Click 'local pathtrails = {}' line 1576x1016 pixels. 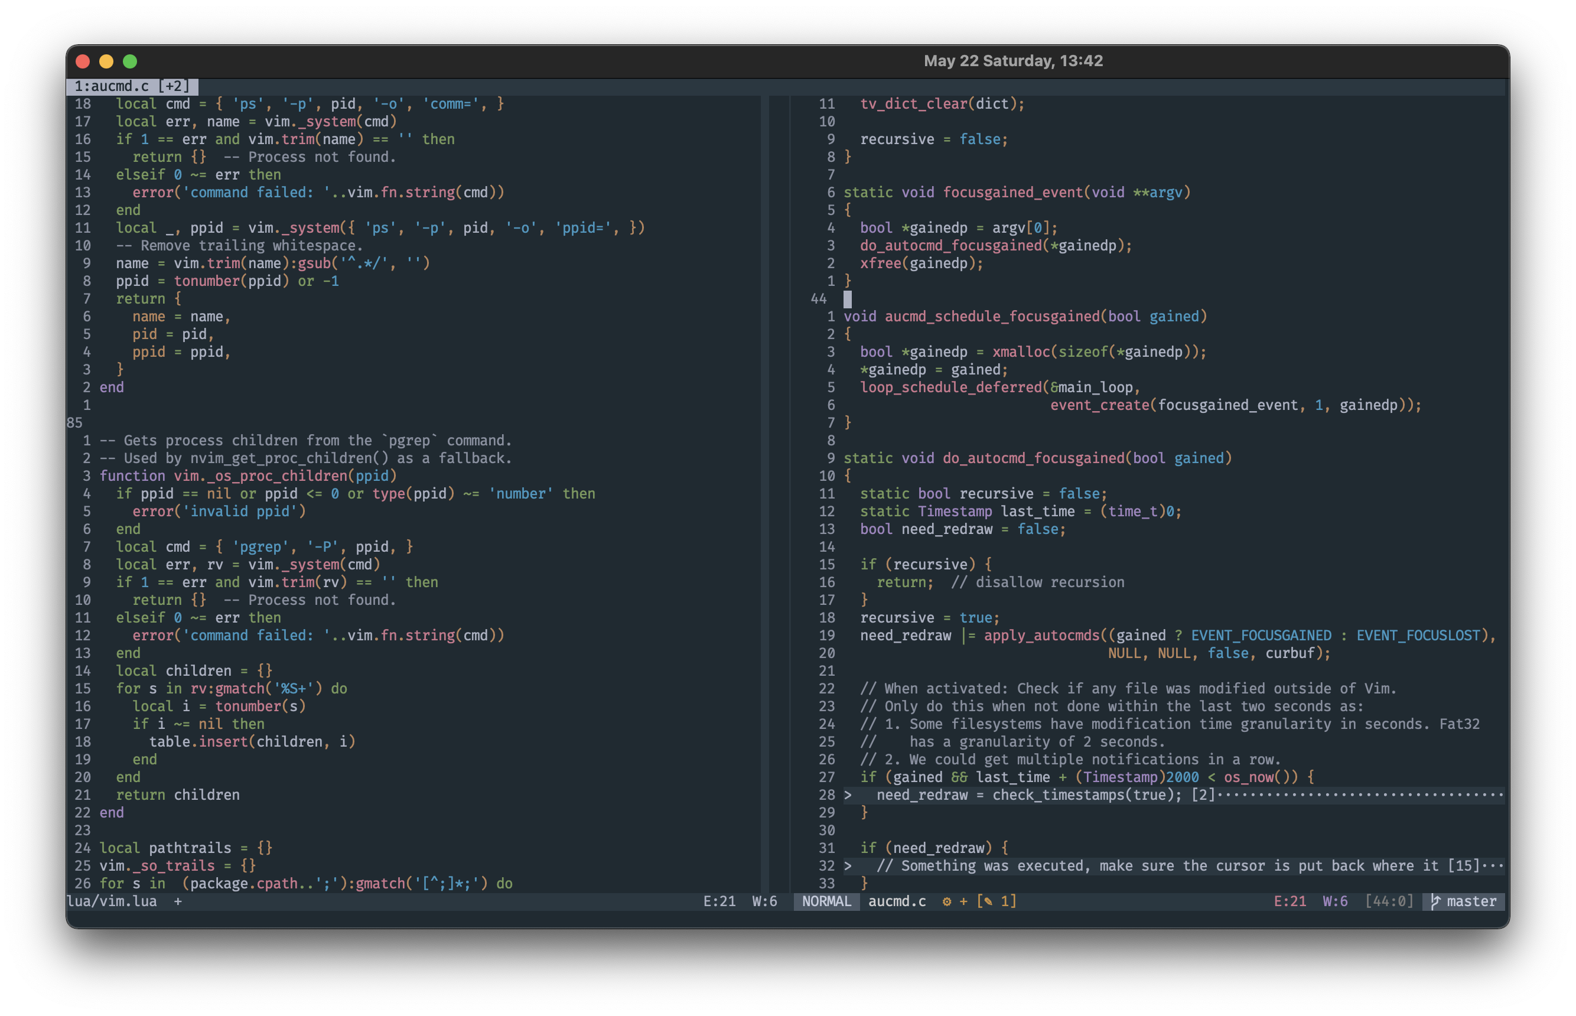[x=186, y=848]
